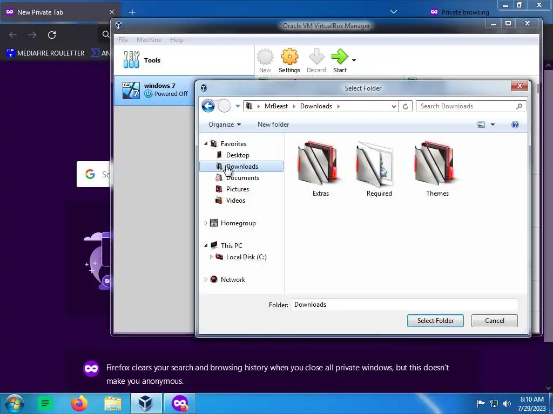Open Firefox from the taskbar
Screen dimensions: 553x414
[x=79, y=403]
